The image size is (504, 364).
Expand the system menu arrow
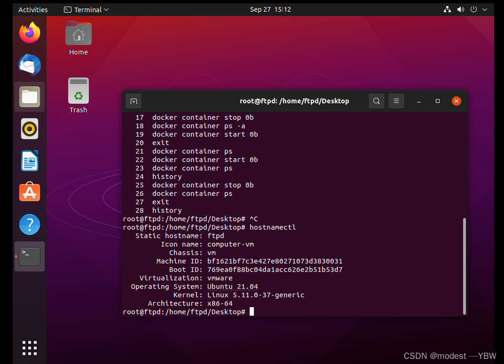[485, 10]
